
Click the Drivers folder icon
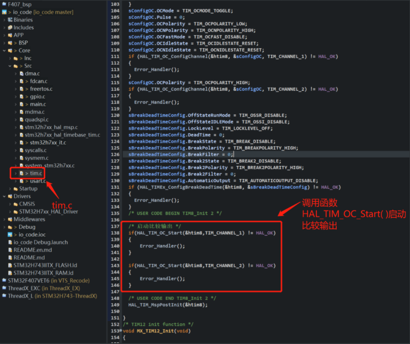coord(10,196)
